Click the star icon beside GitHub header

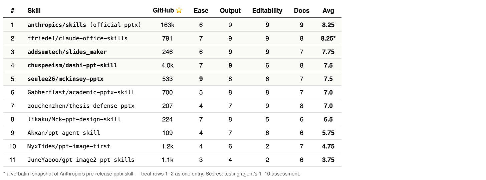tap(179, 10)
